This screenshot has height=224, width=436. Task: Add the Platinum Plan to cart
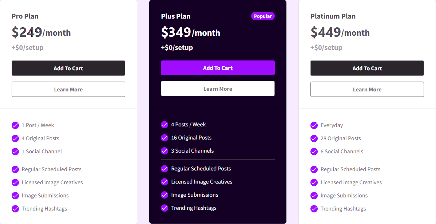coord(367,68)
